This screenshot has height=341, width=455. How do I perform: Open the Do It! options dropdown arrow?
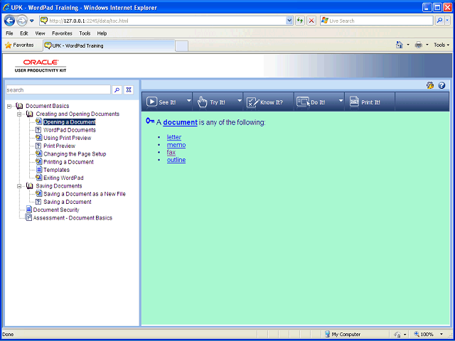[341, 101]
